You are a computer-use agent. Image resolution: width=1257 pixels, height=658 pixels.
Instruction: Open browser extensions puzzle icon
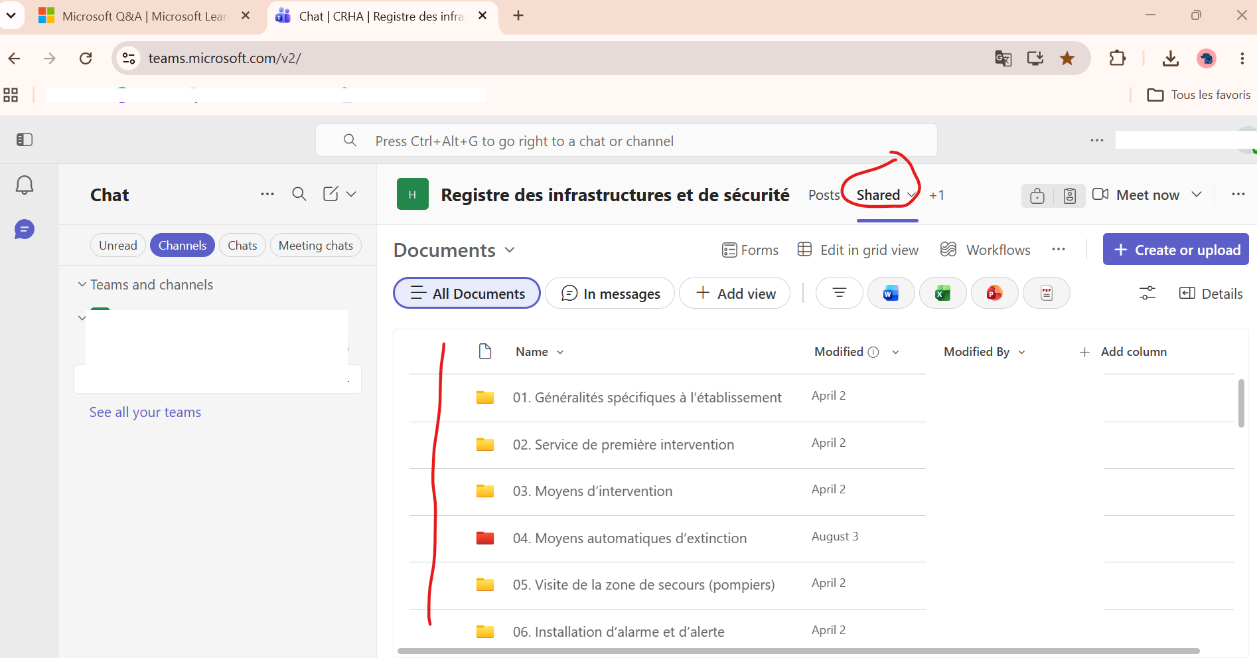click(1118, 58)
